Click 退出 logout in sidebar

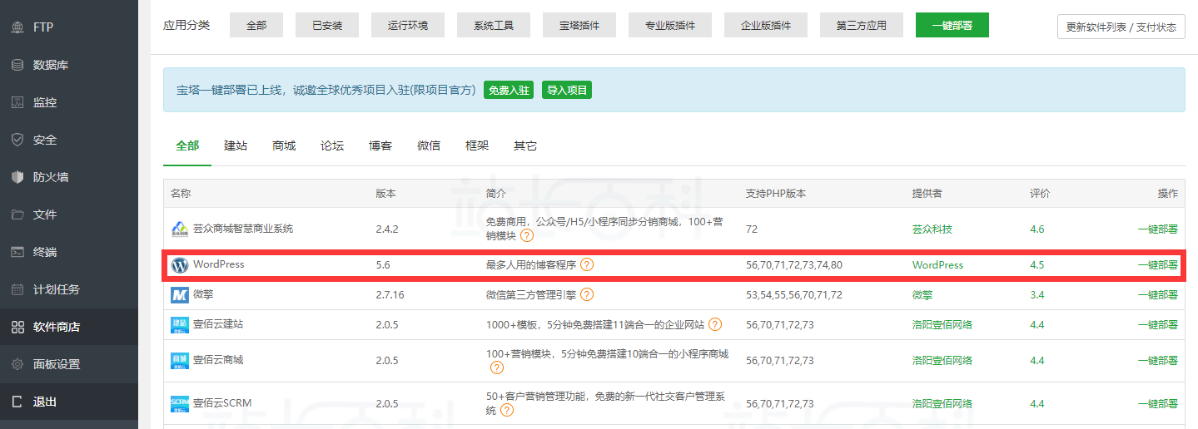tap(45, 402)
